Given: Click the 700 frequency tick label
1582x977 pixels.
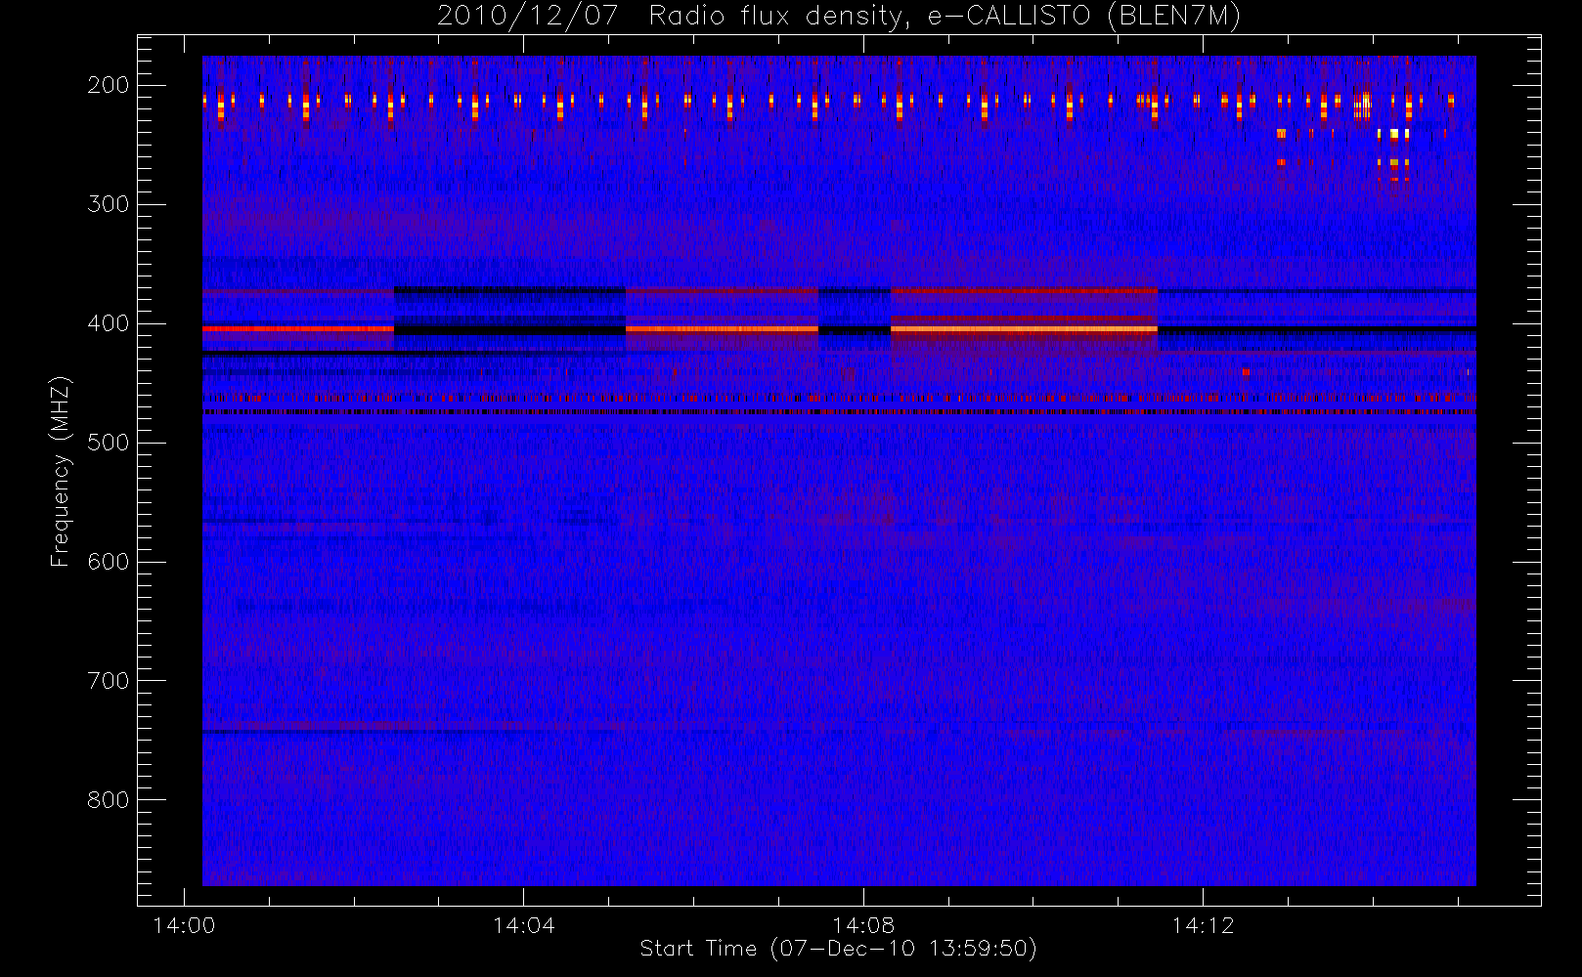Looking at the screenshot, I should pos(109,681).
